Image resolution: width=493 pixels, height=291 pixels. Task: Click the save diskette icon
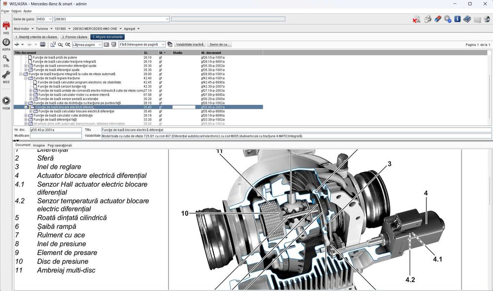43,45
